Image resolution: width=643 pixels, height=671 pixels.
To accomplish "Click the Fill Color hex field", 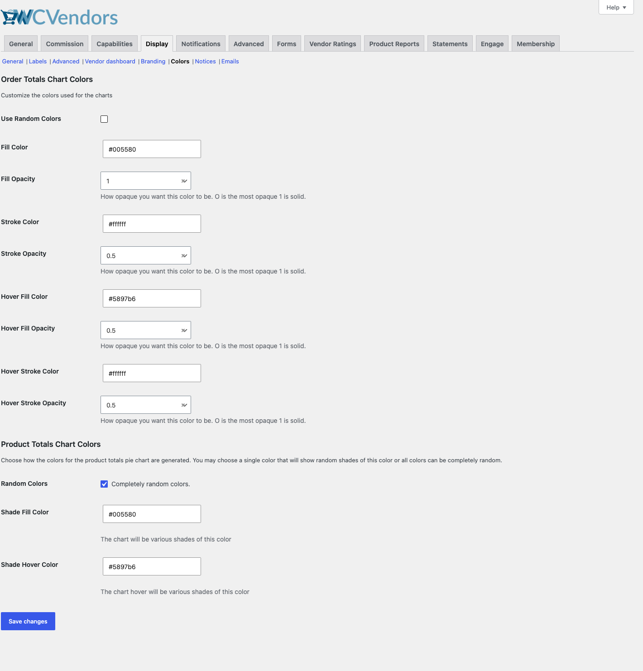I will click(x=152, y=149).
